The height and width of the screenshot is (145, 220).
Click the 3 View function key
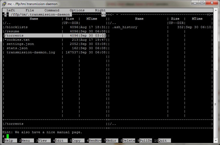point(43,141)
